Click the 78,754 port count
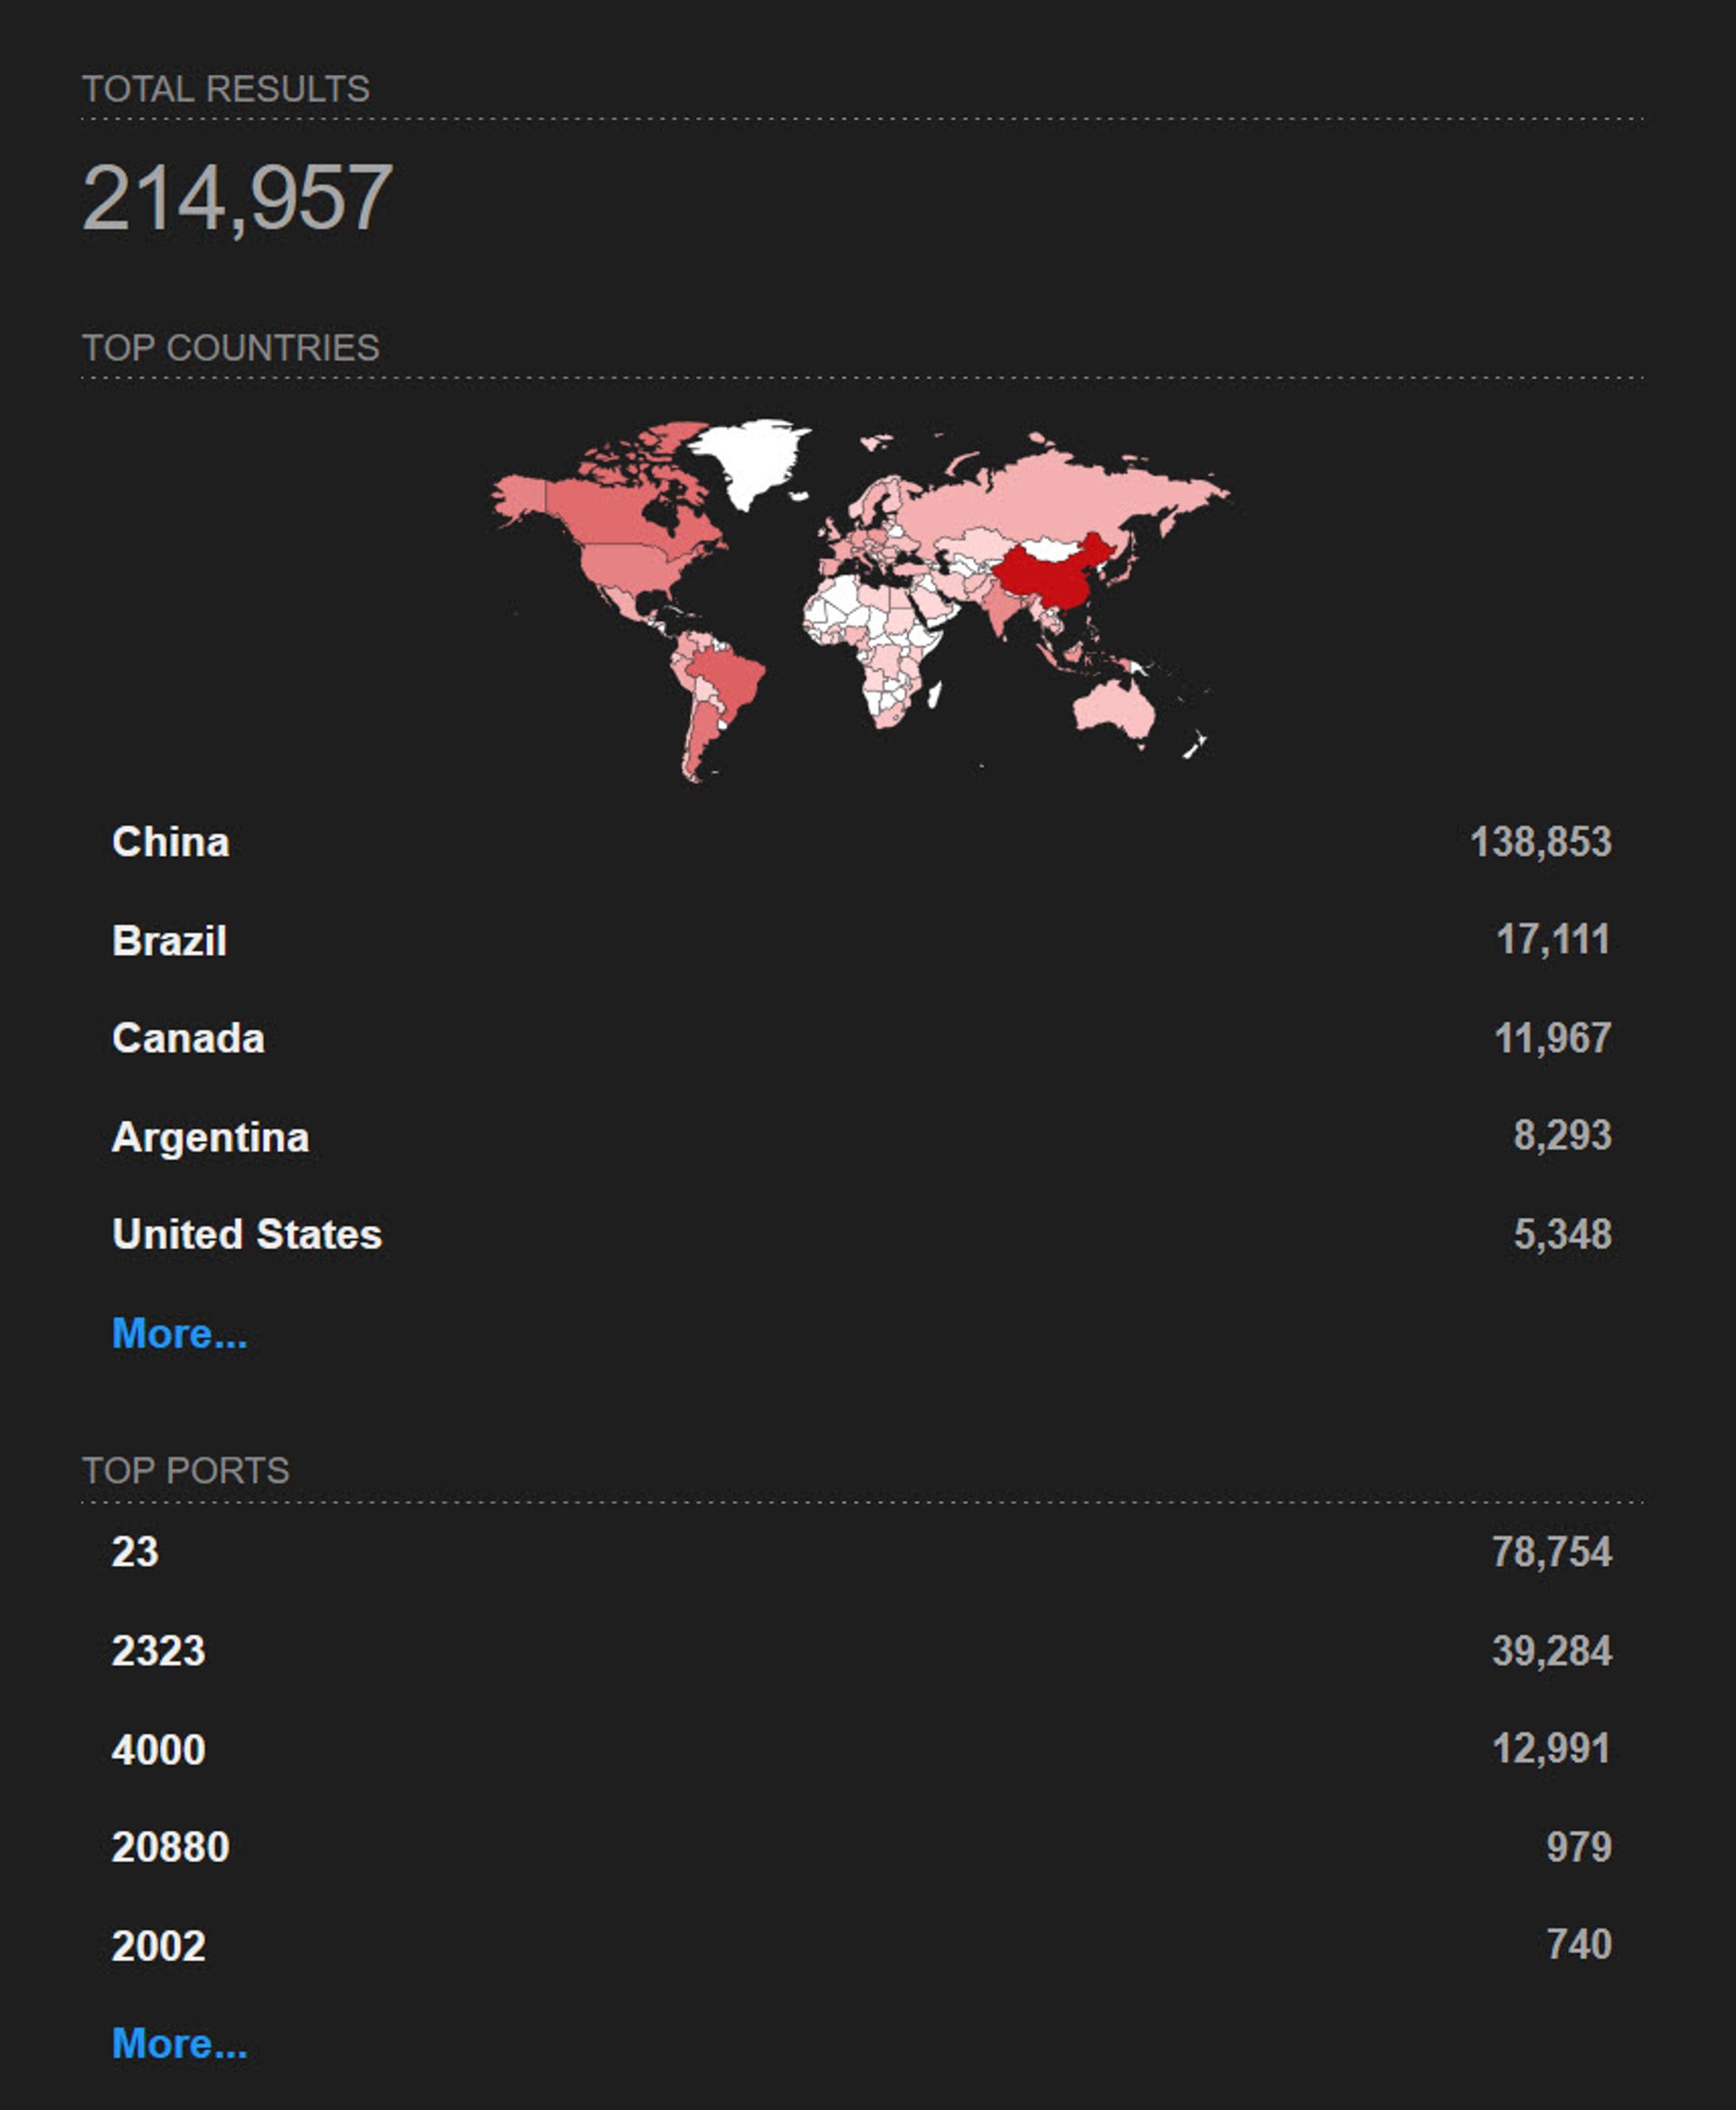This screenshot has width=1736, height=2110. pyautogui.click(x=1551, y=1552)
